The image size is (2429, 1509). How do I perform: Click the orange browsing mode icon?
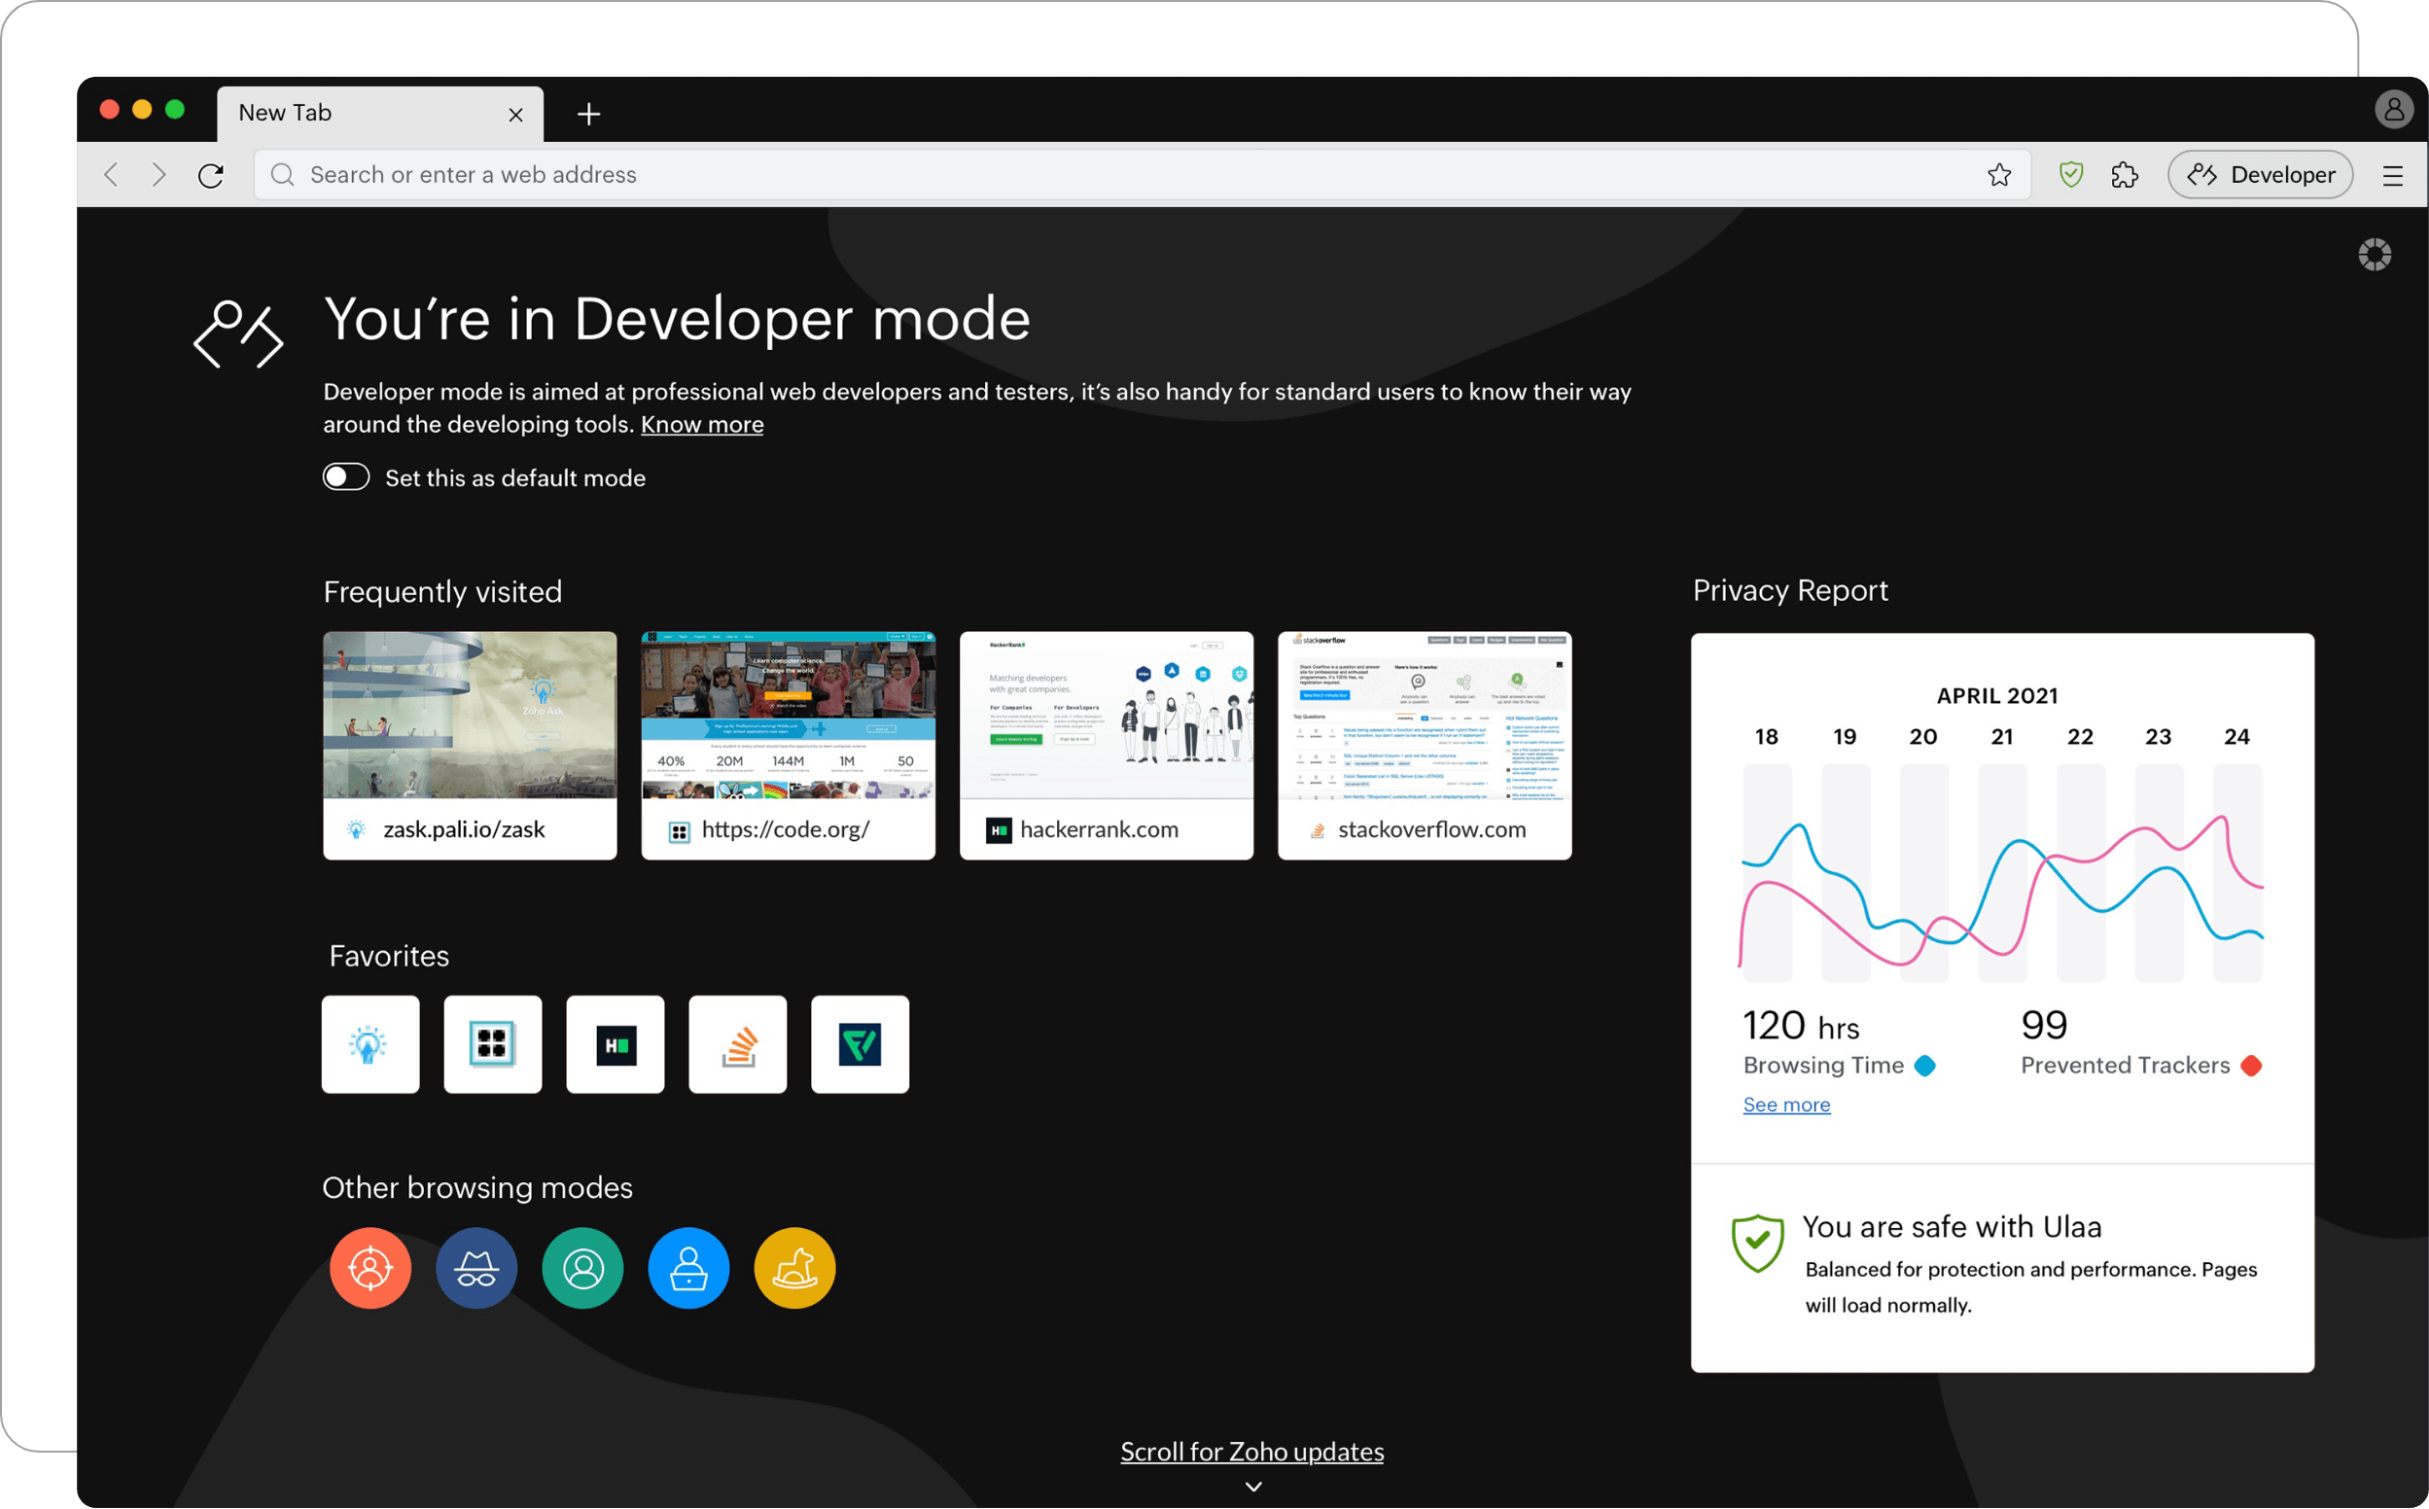click(x=371, y=1268)
